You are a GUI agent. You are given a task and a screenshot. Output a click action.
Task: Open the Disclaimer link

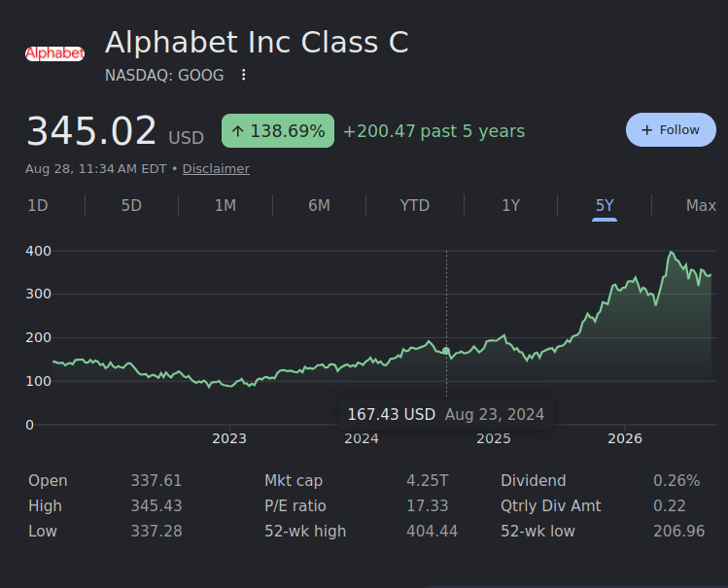tap(216, 168)
